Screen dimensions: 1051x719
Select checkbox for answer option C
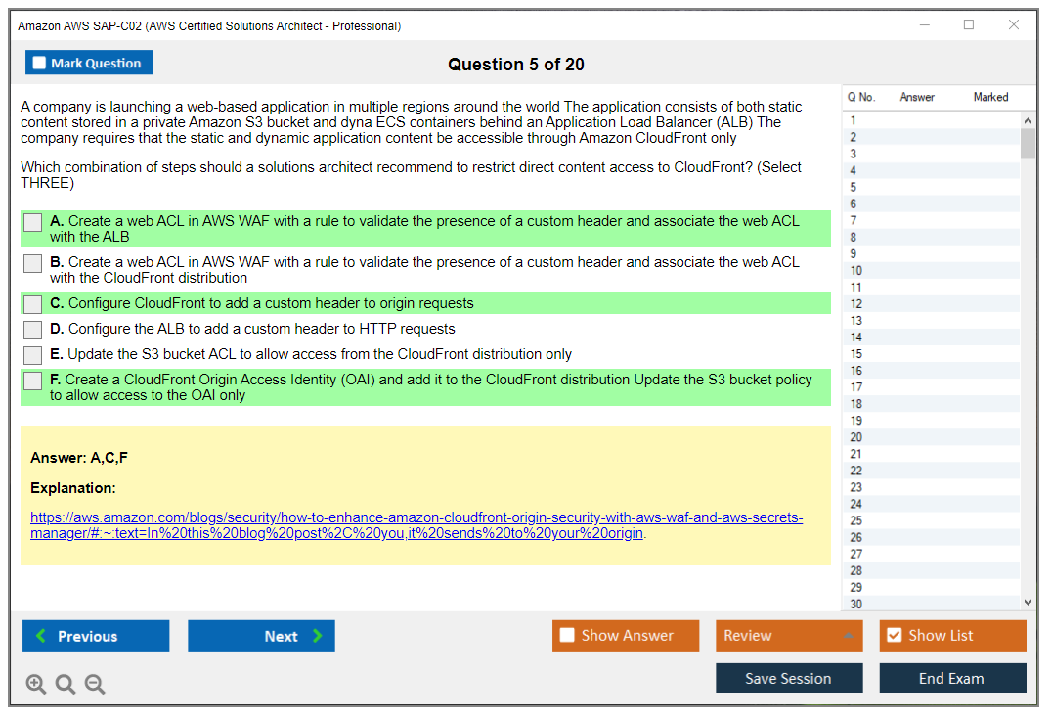tap(33, 304)
